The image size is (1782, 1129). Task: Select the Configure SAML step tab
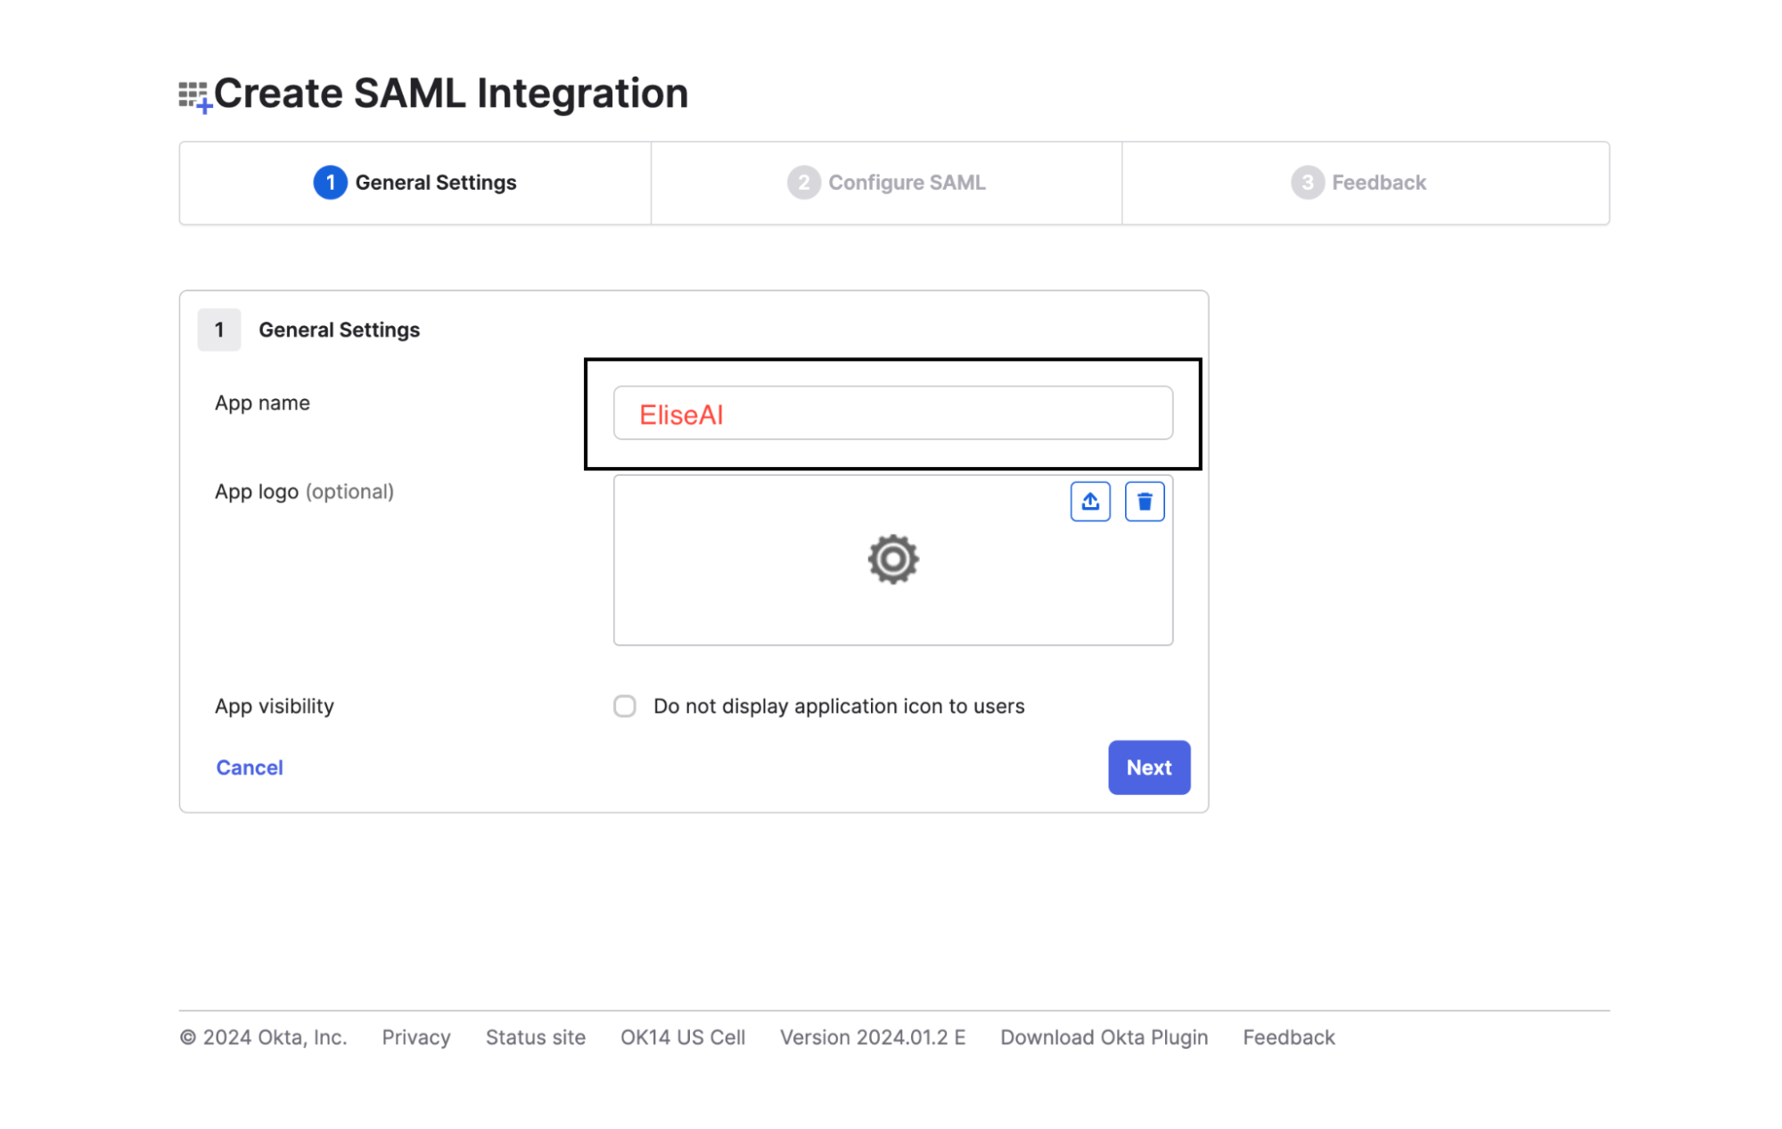tap(886, 183)
